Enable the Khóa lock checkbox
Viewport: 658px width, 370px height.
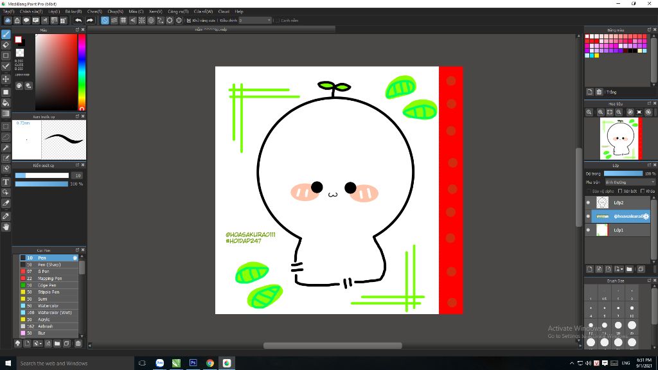[643, 191]
